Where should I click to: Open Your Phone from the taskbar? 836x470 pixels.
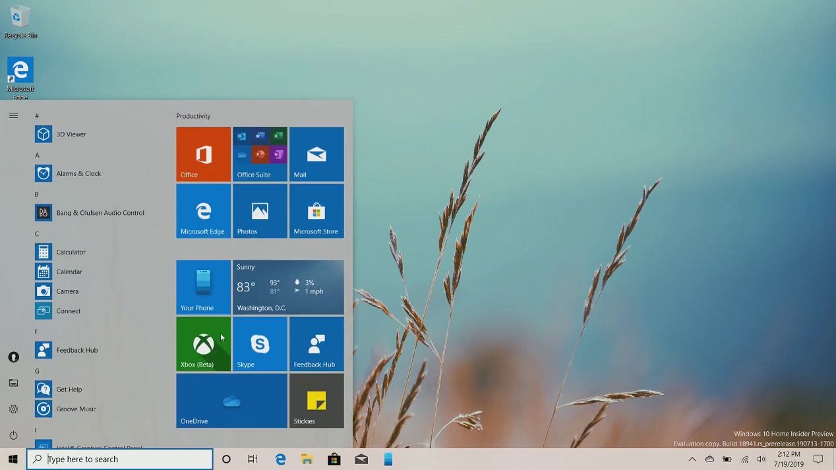[x=388, y=459]
